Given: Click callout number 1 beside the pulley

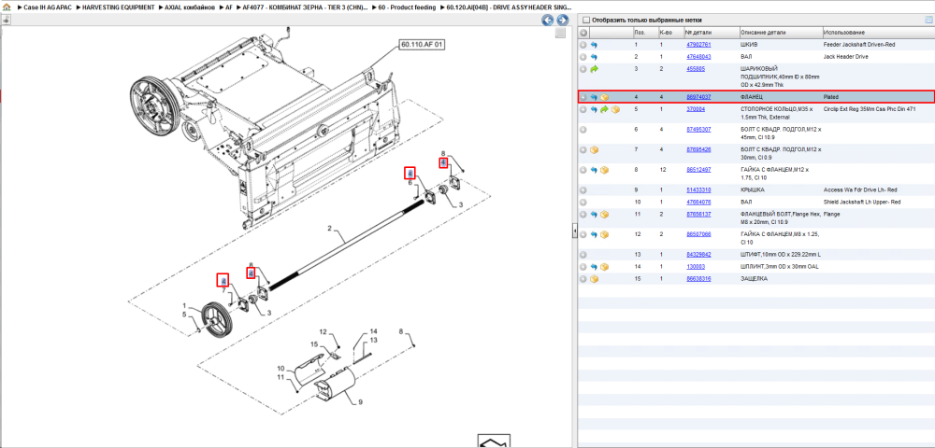Looking at the screenshot, I should point(185,305).
